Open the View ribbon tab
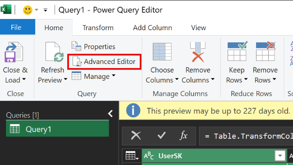293x165 pixels. [x=198, y=27]
